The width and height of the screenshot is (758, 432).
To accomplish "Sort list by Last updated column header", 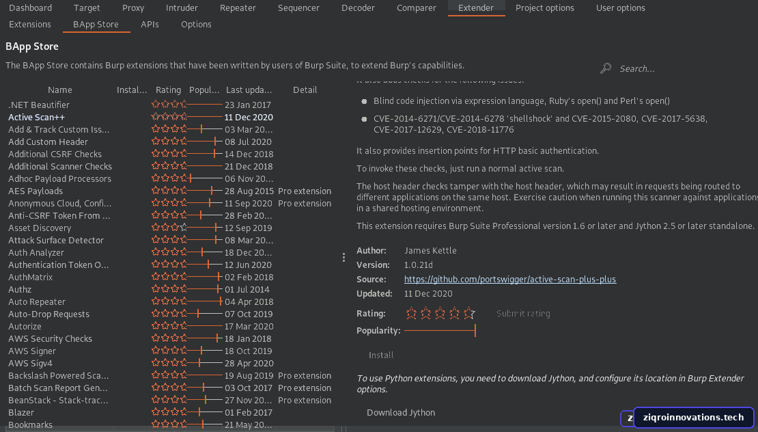I will coord(249,90).
